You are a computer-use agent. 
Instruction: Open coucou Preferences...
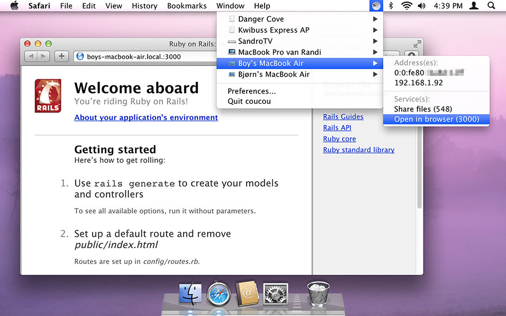tap(300, 91)
